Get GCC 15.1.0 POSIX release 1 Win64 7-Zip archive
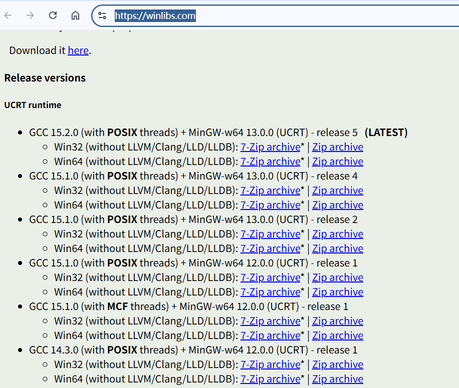This screenshot has width=459, height=388. pyautogui.click(x=270, y=292)
